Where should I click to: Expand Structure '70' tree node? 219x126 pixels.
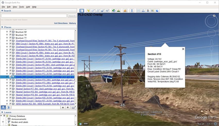tap(7, 35)
